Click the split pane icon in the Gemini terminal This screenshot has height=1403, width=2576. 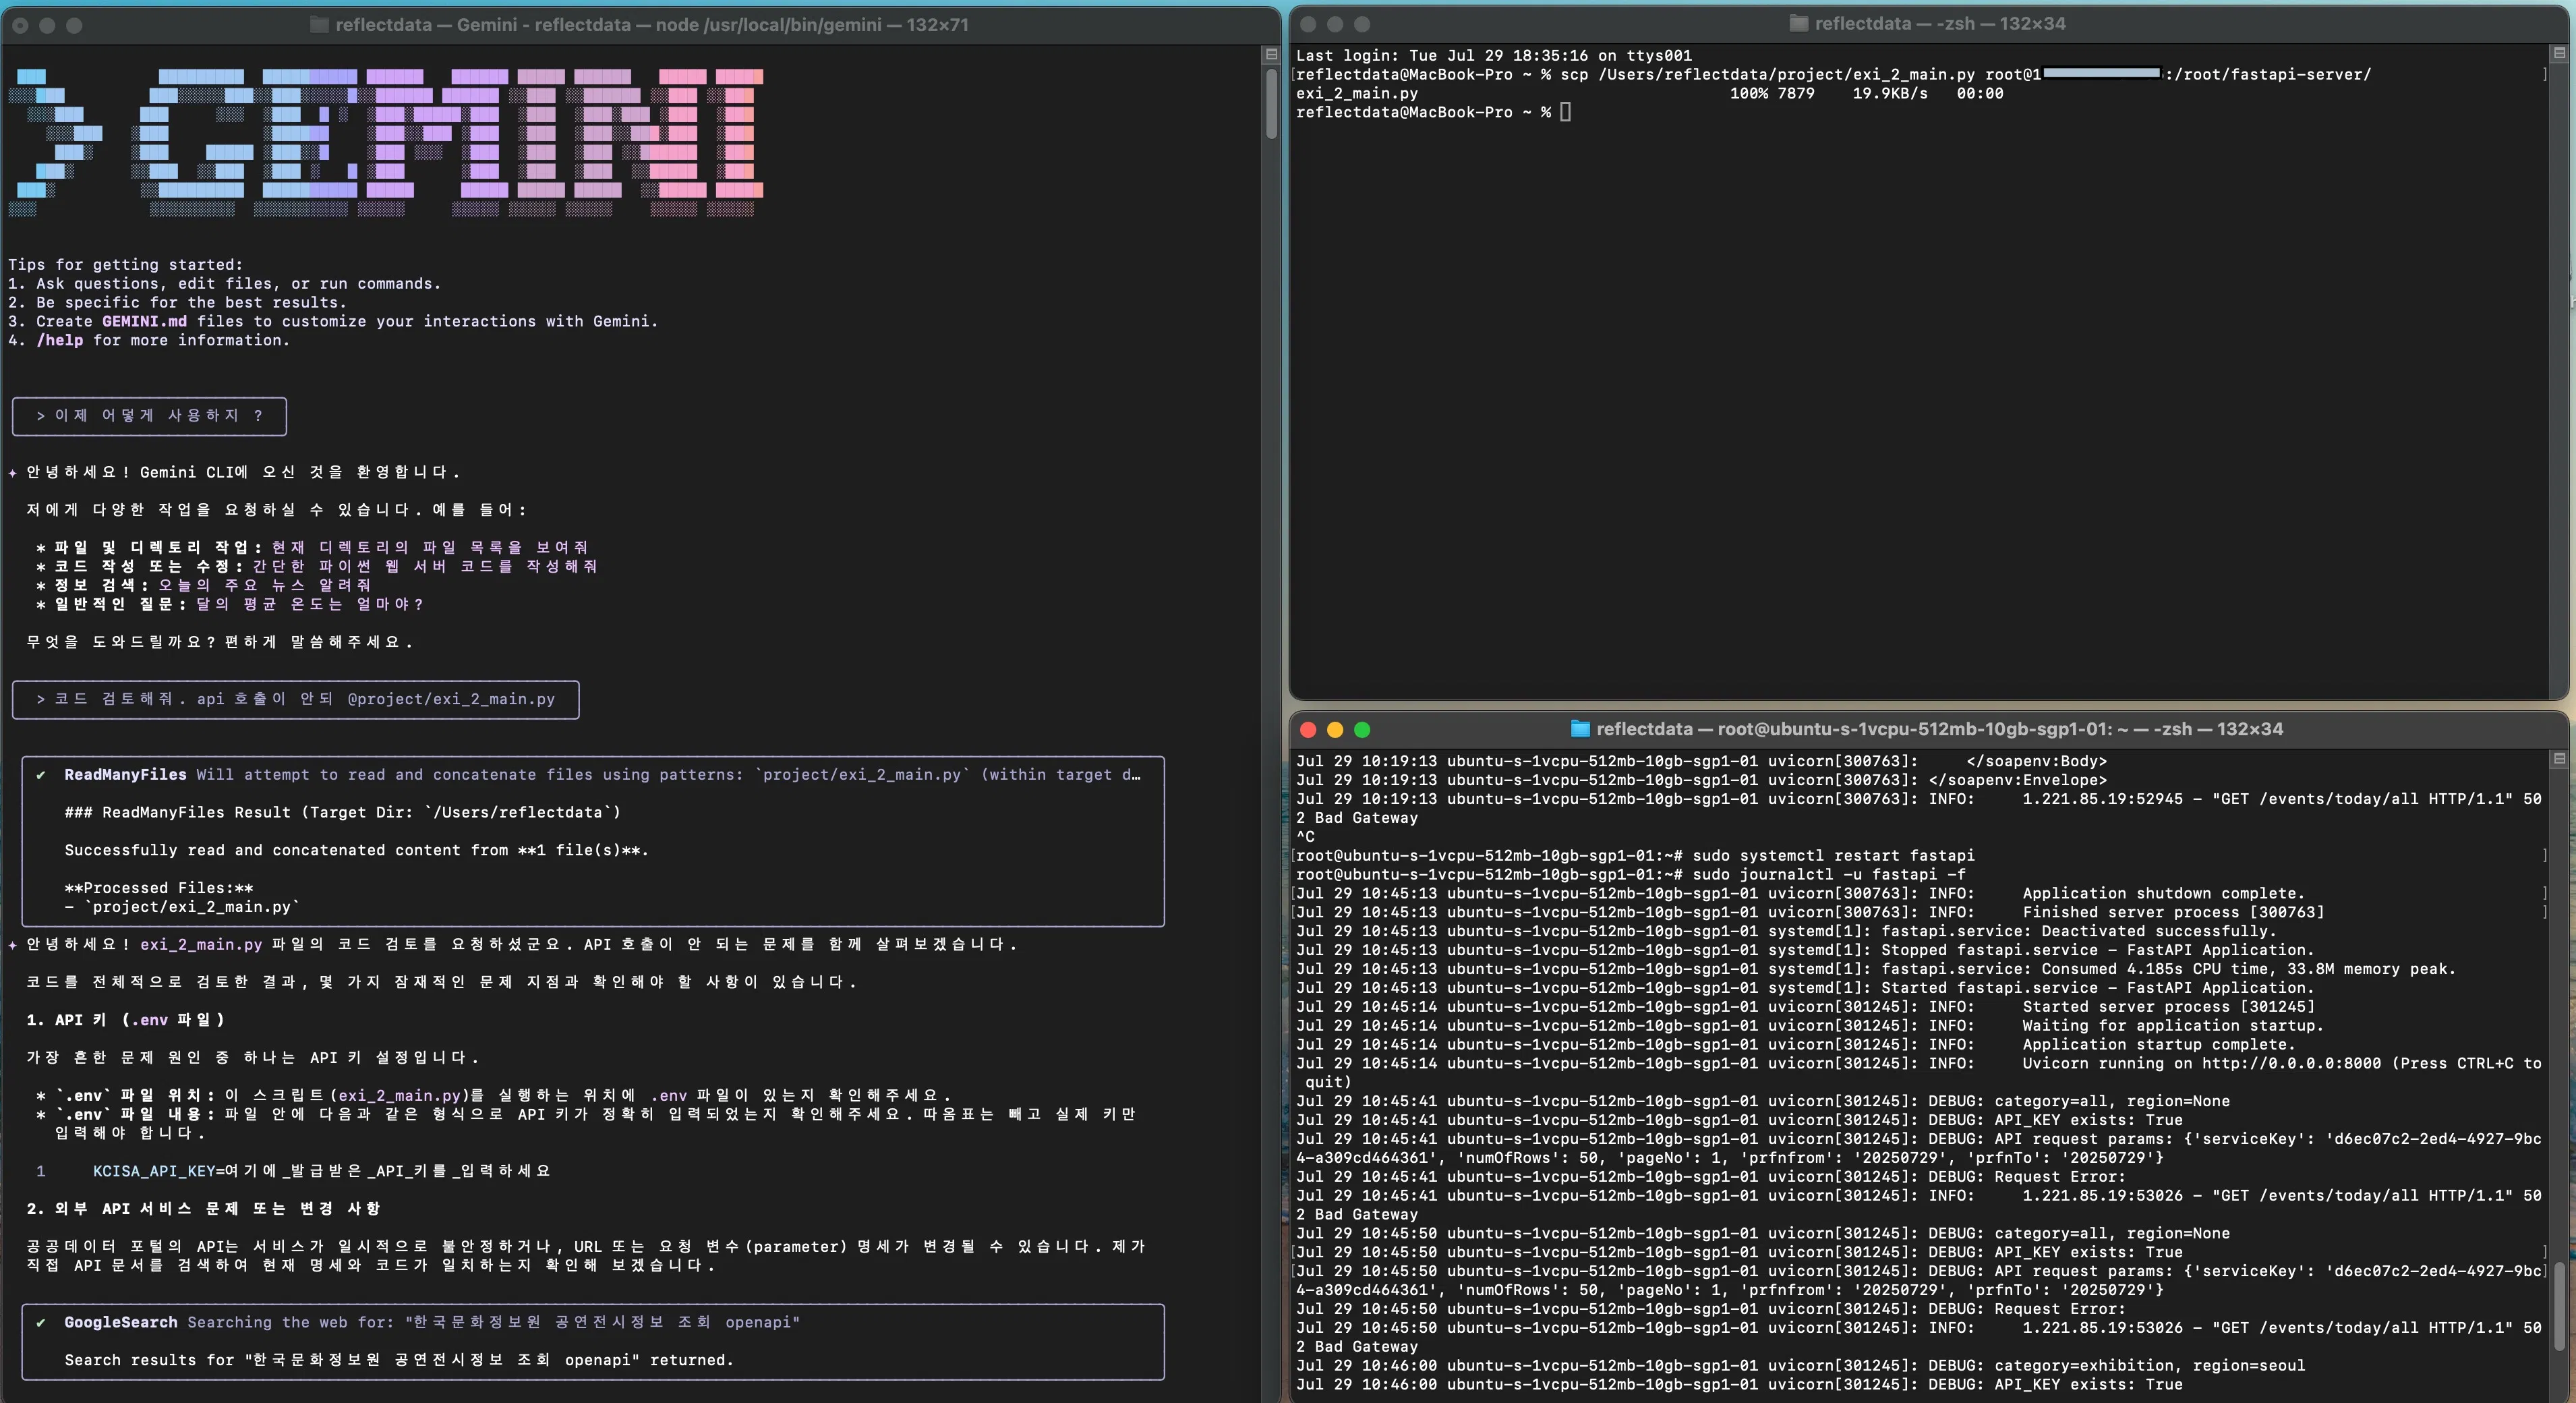click(1271, 54)
